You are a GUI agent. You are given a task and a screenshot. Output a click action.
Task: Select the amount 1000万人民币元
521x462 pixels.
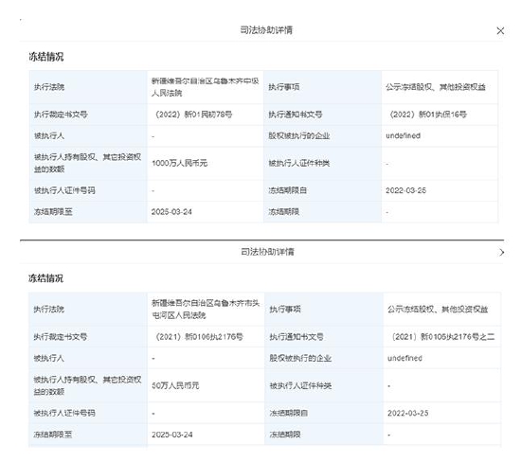point(179,163)
